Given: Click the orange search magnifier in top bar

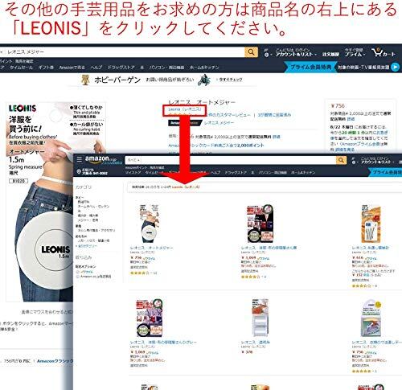Looking at the screenshot, I should pyautogui.click(x=251, y=52).
